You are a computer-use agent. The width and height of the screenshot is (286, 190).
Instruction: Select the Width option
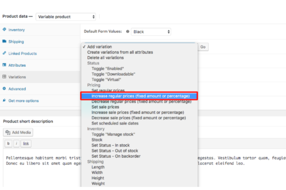click(139, 172)
